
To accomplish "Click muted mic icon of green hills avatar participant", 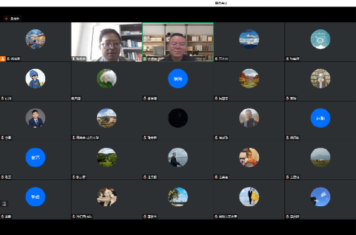I will click(74, 177).
